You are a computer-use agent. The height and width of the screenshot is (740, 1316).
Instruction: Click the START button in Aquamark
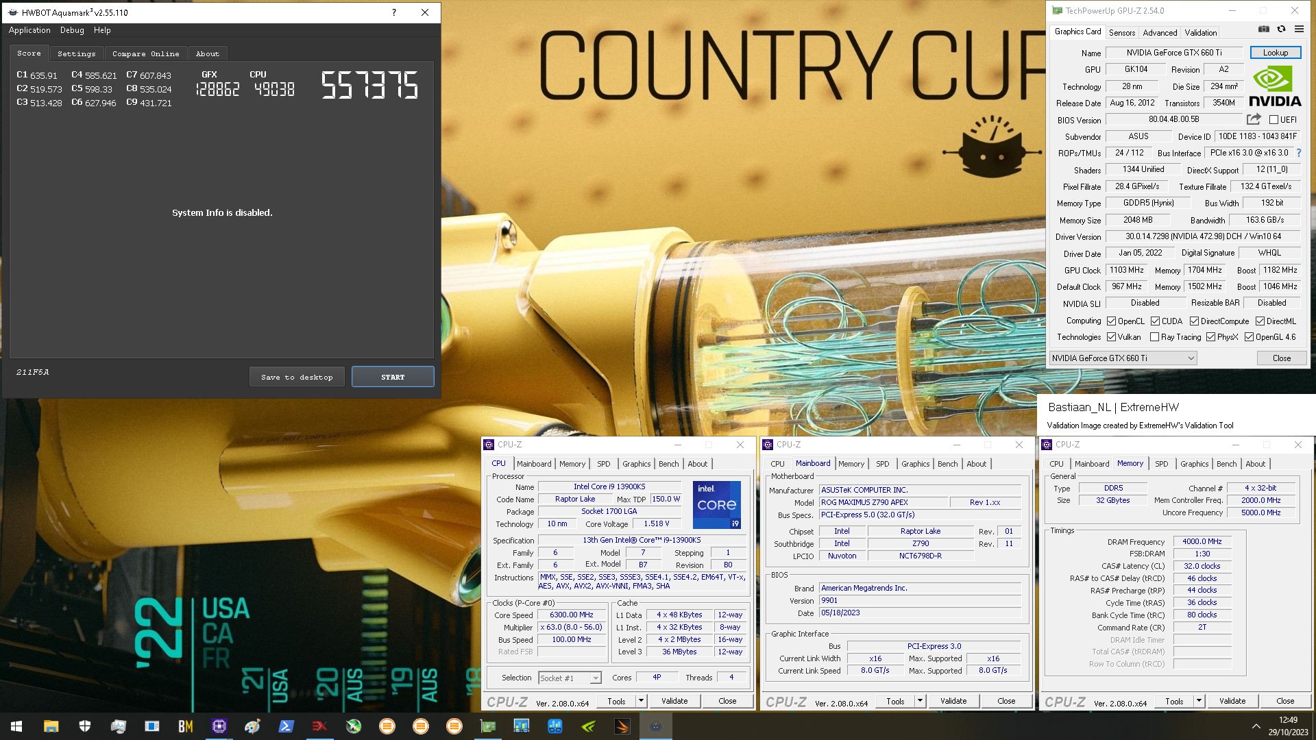tap(393, 377)
